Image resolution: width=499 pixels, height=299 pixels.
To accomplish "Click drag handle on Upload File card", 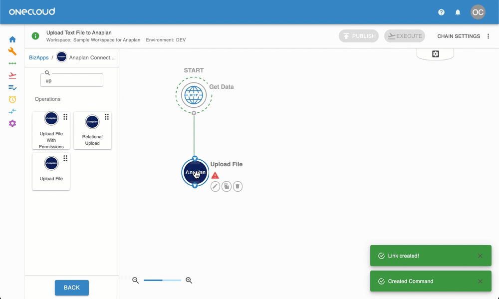I will [65, 158].
